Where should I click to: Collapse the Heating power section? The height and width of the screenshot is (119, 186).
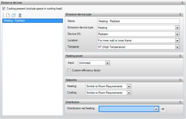tap(180, 56)
